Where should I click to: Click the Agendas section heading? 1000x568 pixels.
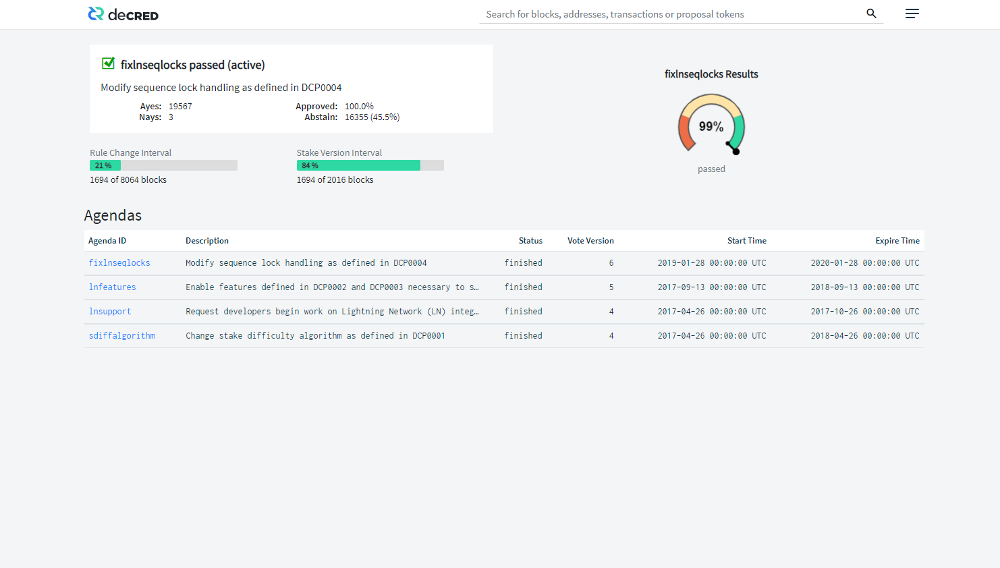(113, 215)
